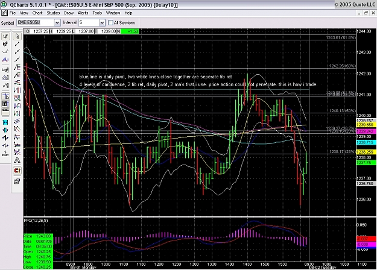
Task: Click the PPO(12,26,9) study label
Action: click(x=36, y=220)
